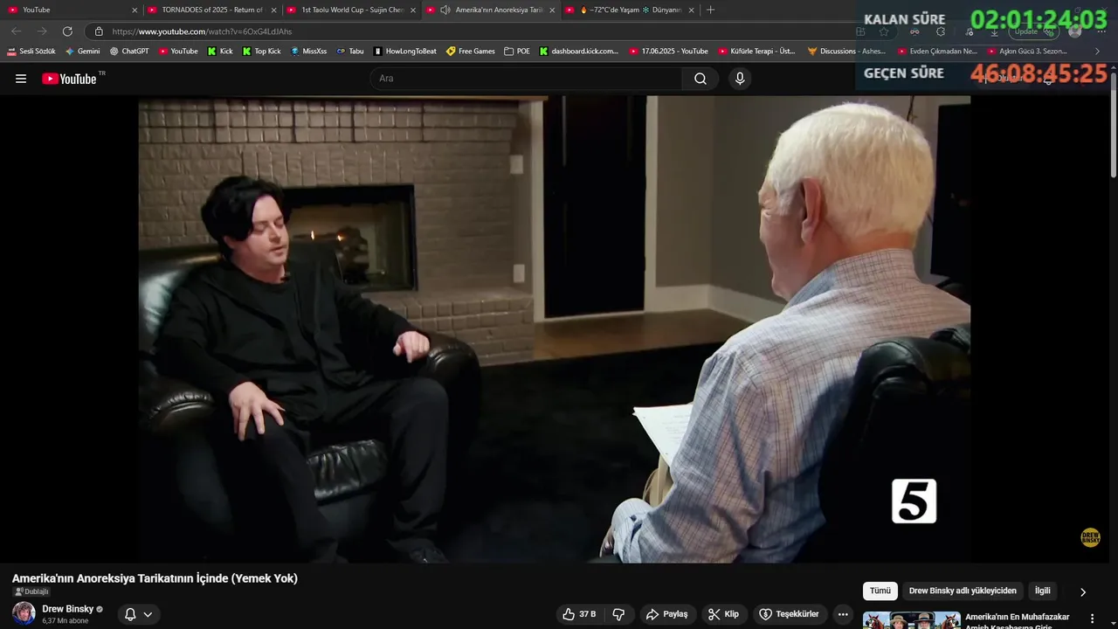Show more filter chips with right chevron
The width and height of the screenshot is (1118, 629).
pos(1083,591)
